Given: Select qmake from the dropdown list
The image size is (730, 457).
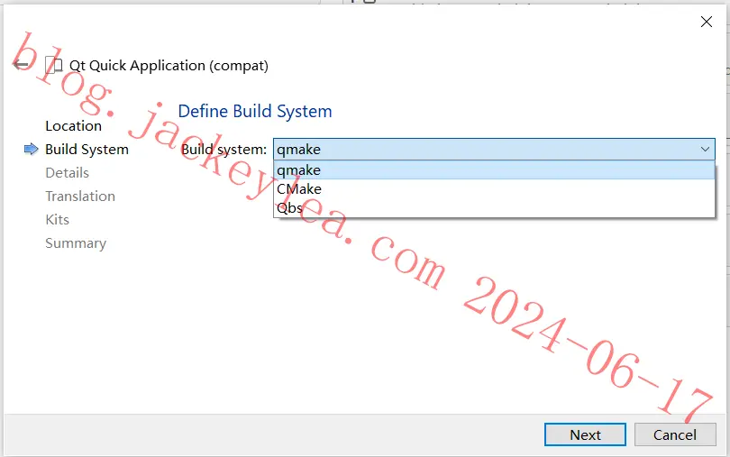Looking at the screenshot, I should [x=494, y=170].
